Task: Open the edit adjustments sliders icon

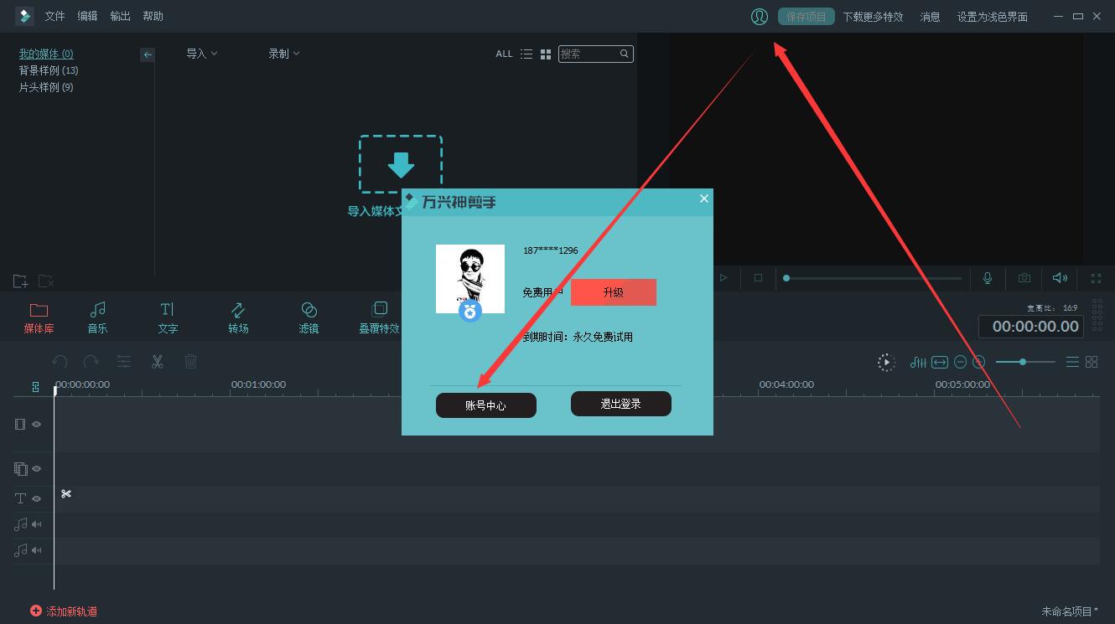Action: (x=124, y=362)
